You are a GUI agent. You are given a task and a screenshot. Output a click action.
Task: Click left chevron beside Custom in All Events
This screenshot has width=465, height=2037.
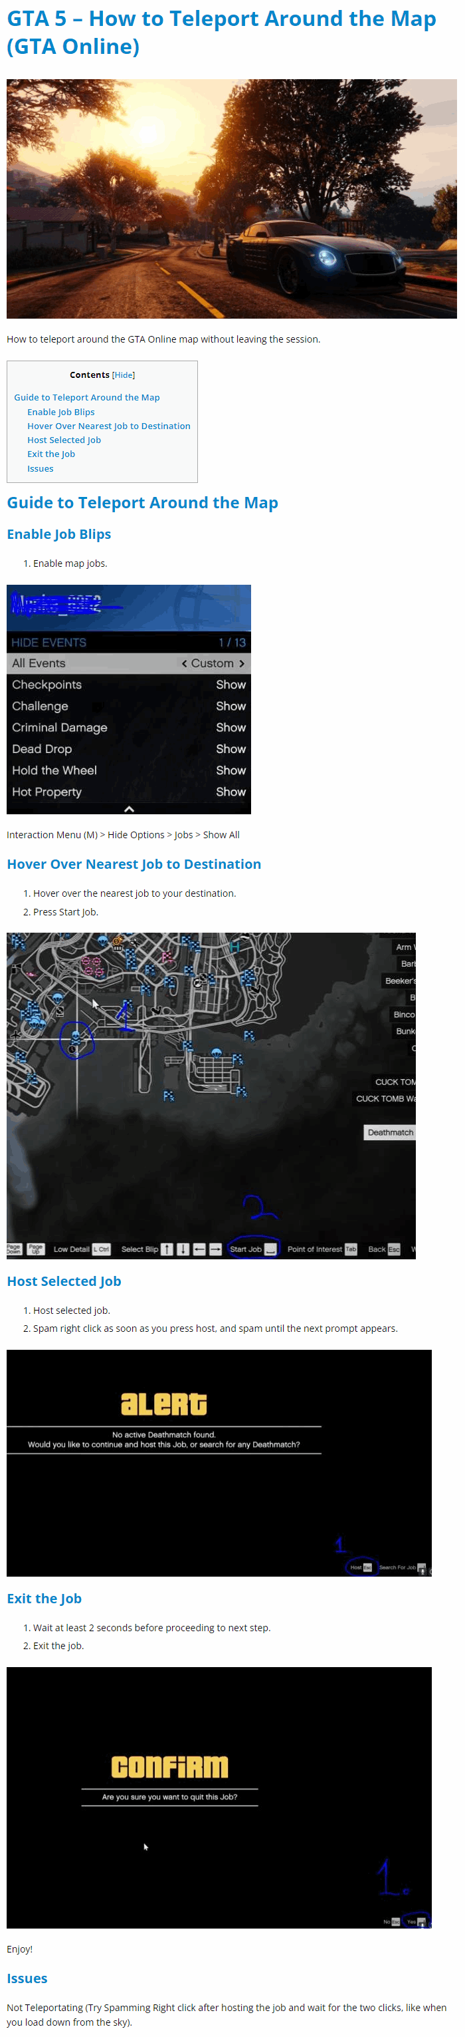pos(184,663)
